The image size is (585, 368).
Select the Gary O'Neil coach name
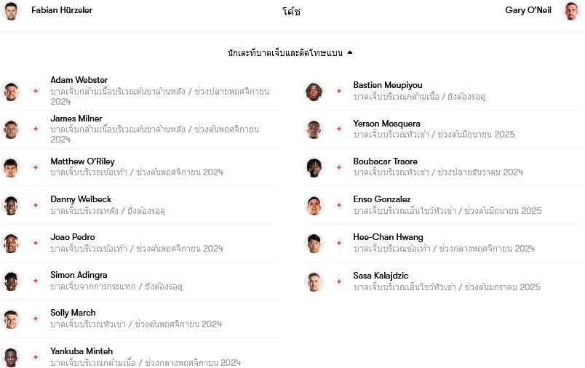[x=528, y=10]
